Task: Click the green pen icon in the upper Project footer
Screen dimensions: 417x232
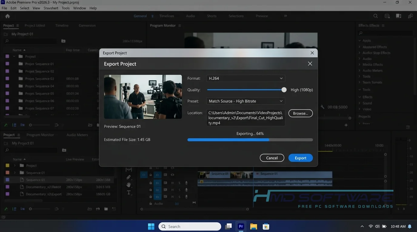Action: tap(6, 125)
